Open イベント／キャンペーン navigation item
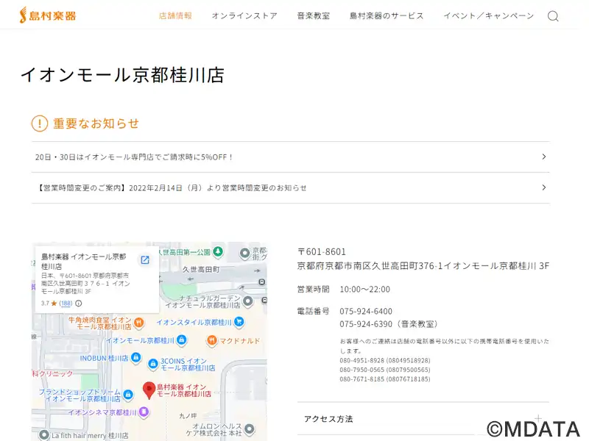The width and height of the screenshot is (589, 441). tap(488, 15)
